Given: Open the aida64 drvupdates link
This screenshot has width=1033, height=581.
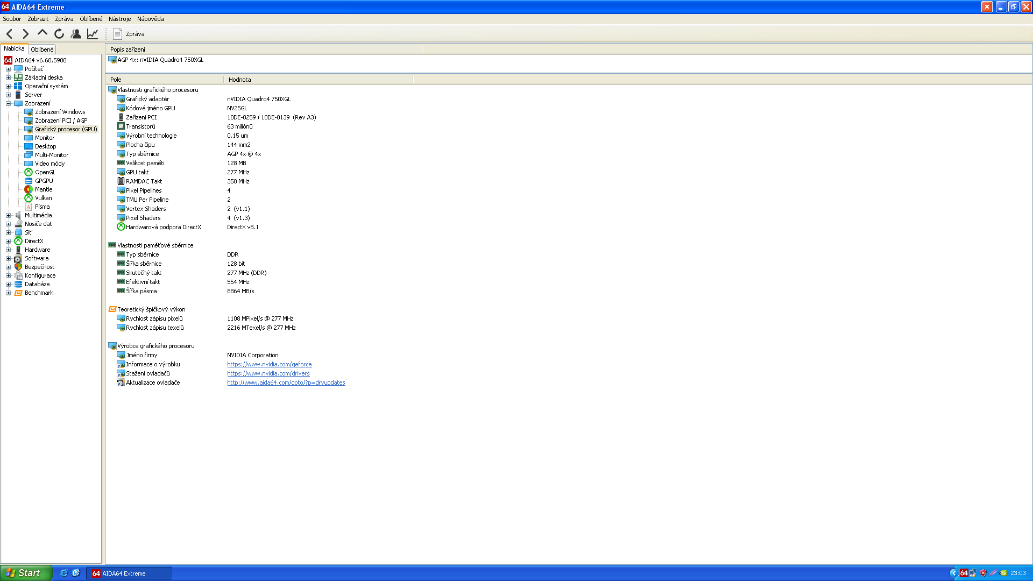Looking at the screenshot, I should 286,382.
